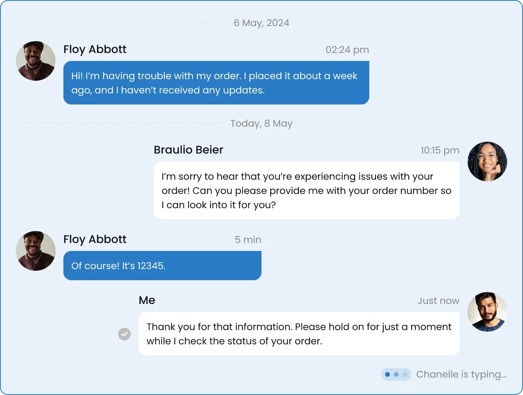Click the 02:24 pm timestamp
The width and height of the screenshot is (523, 395).
pyautogui.click(x=347, y=50)
